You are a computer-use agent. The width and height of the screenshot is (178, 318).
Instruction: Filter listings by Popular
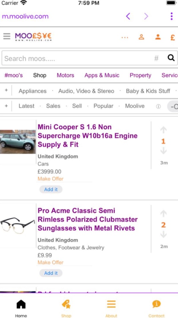coord(103,106)
